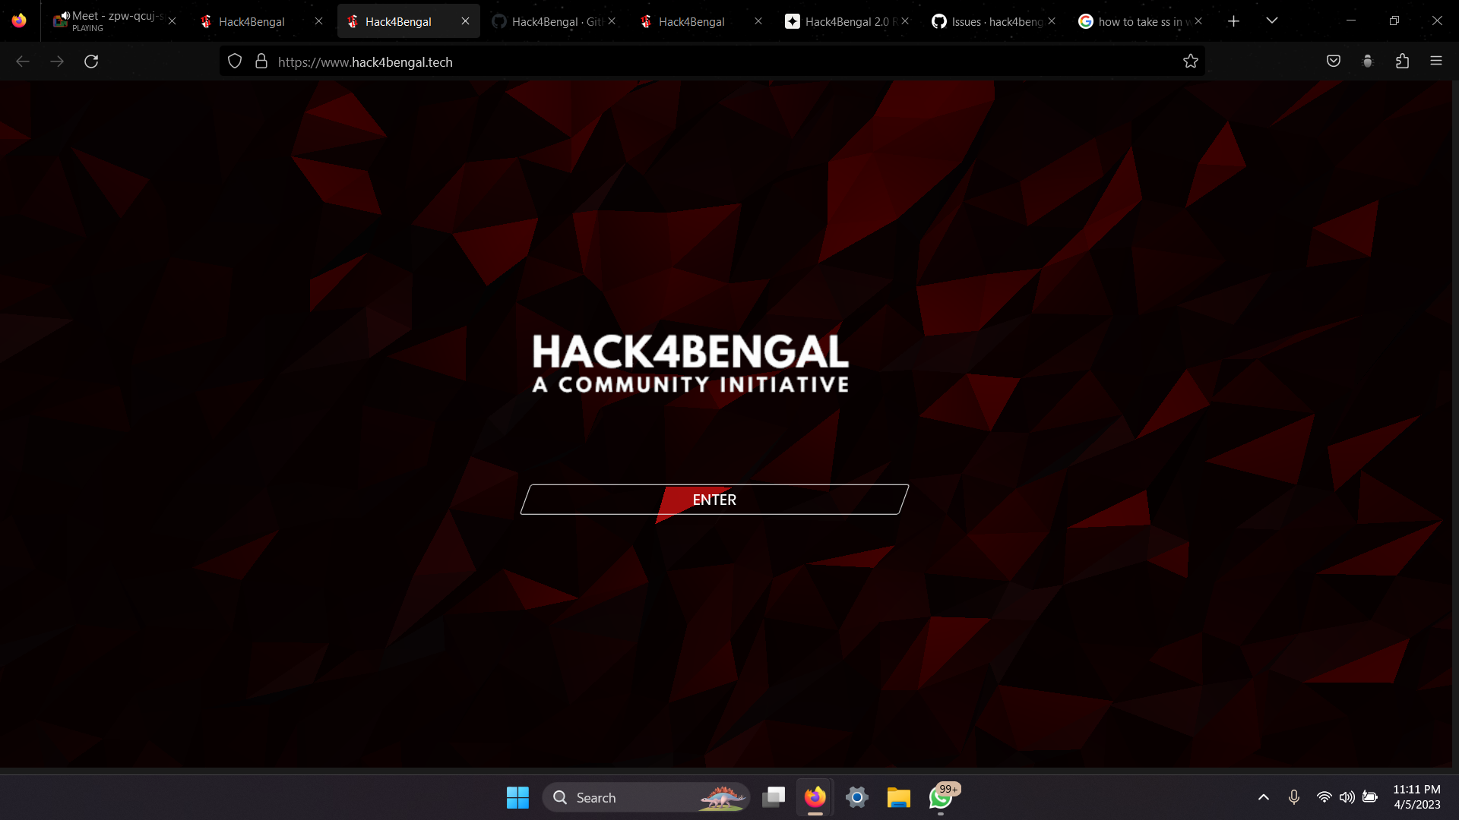Close the Hack4Bengal GitHub tab
The image size is (1459, 820).
coord(612,21)
